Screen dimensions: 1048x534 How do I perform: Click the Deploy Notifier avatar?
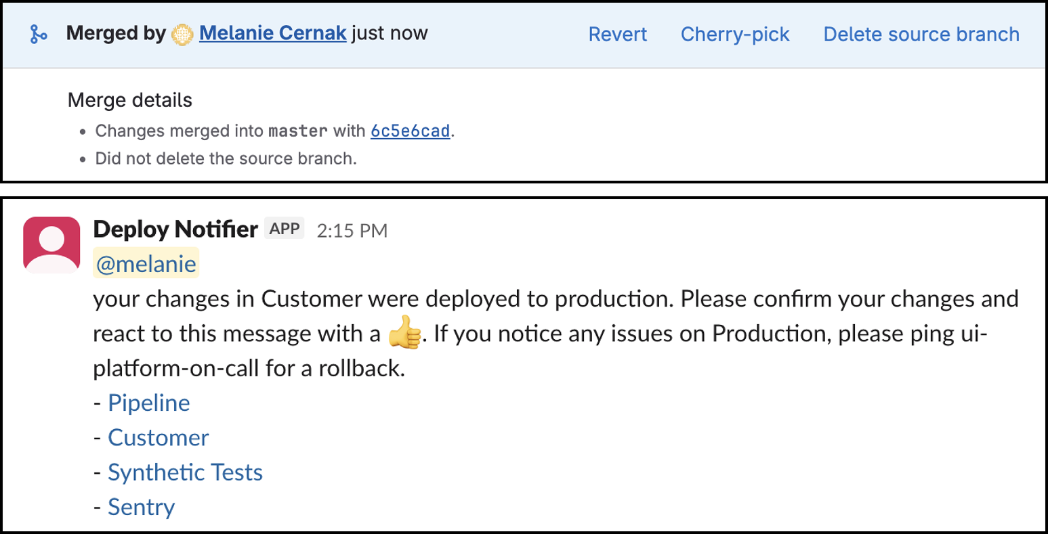coord(51,245)
